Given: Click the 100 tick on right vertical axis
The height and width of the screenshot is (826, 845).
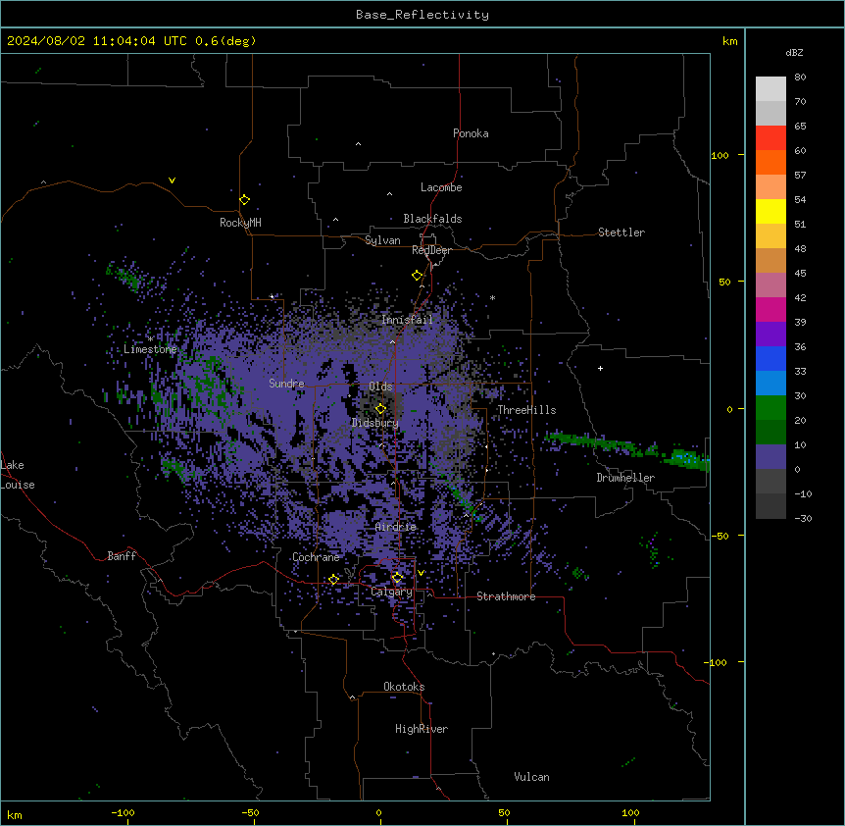Looking at the screenshot, I should coord(720,155).
